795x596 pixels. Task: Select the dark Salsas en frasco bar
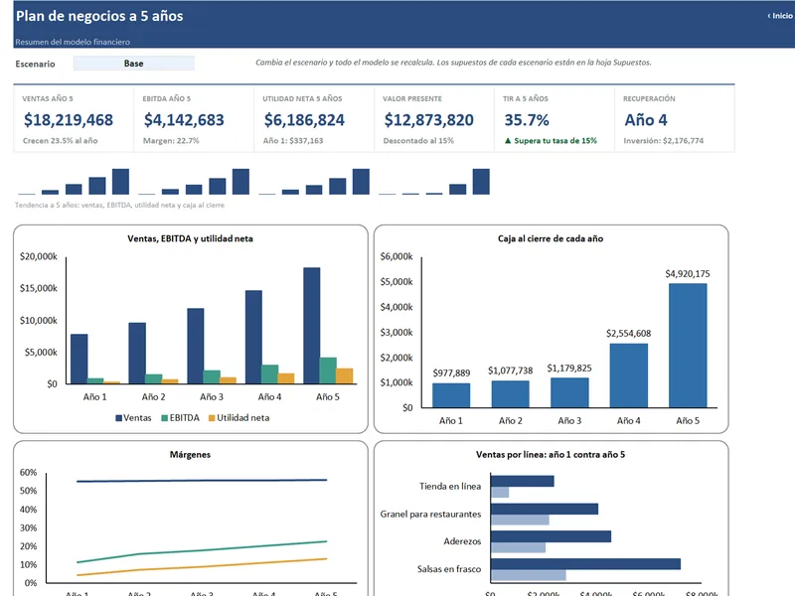(585, 564)
